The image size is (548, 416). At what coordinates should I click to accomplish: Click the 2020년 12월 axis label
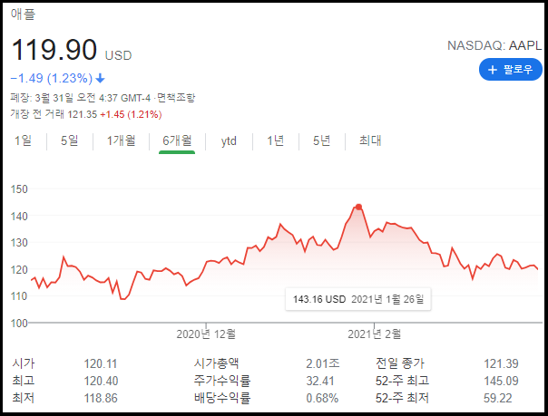click(206, 334)
